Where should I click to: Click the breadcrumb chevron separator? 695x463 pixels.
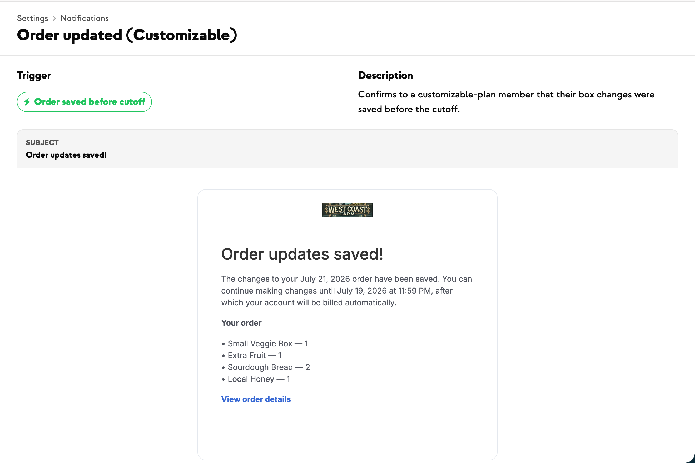coord(54,19)
